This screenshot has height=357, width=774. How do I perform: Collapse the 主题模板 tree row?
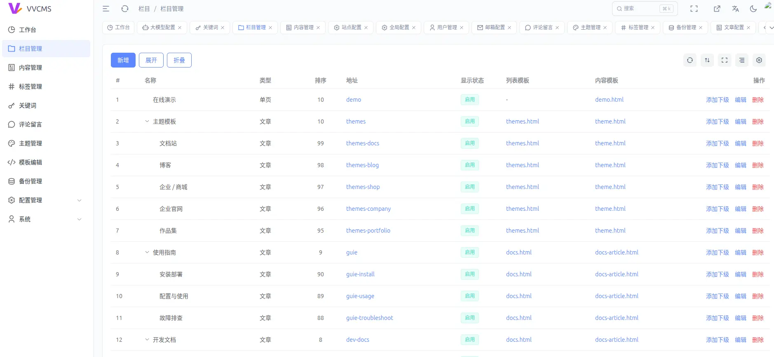pos(147,121)
